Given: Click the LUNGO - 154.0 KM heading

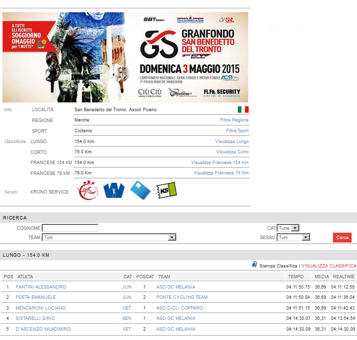Looking at the screenshot, I should pos(26,255).
